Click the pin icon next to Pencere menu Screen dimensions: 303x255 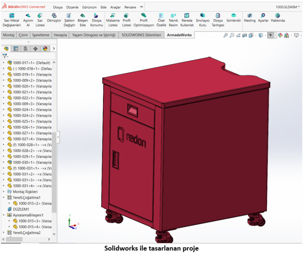click(141, 7)
